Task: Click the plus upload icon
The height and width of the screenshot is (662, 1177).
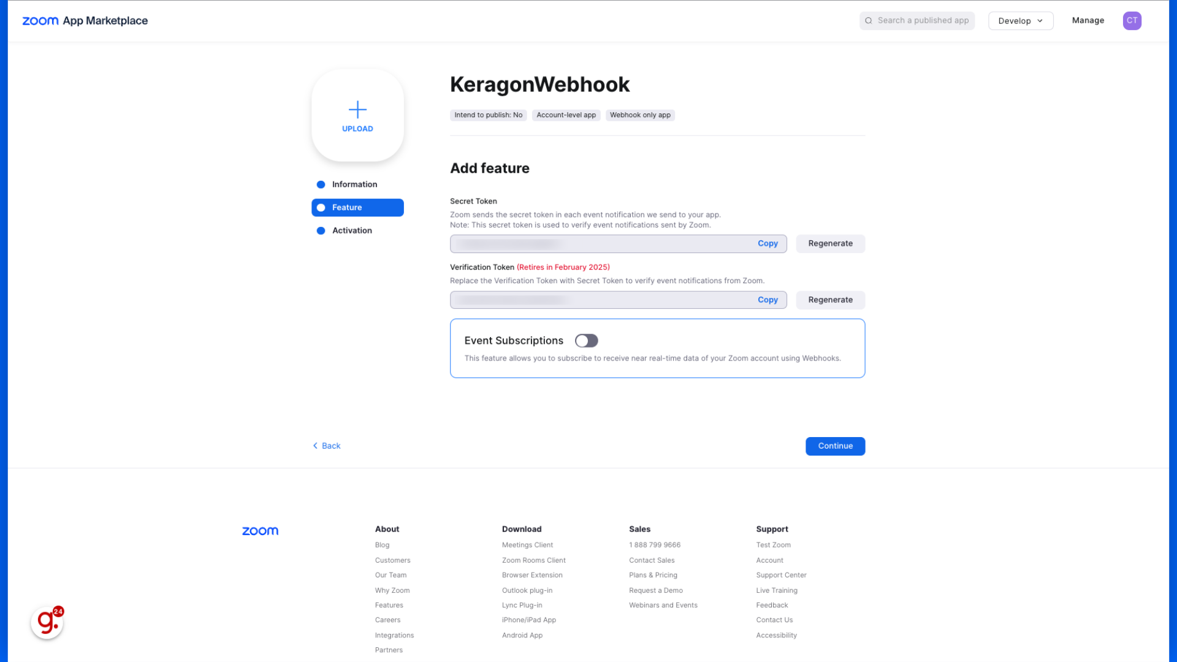Action: coord(357,110)
